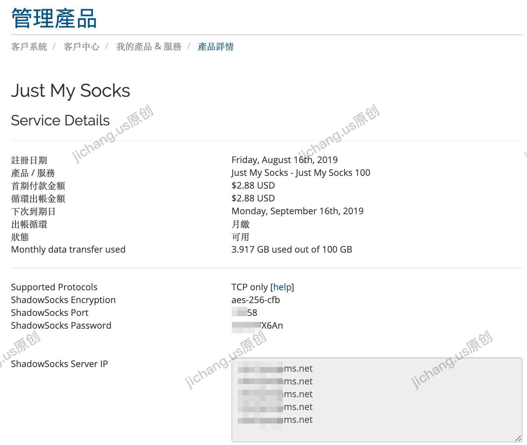The width and height of the screenshot is (527, 445).
Task: Select the 產品詳情 breadcrumb
Action: pos(216,47)
